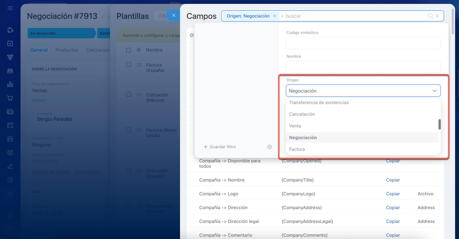Select all templates via header checkbox
This screenshot has width=459, height=239.
coord(129,50)
